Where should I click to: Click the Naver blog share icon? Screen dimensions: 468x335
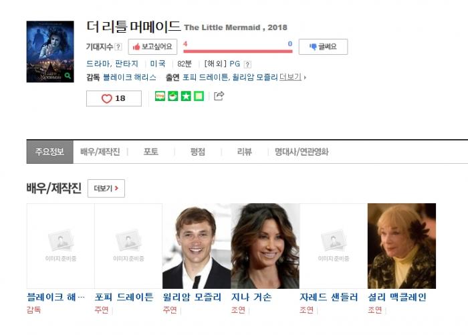(160, 96)
